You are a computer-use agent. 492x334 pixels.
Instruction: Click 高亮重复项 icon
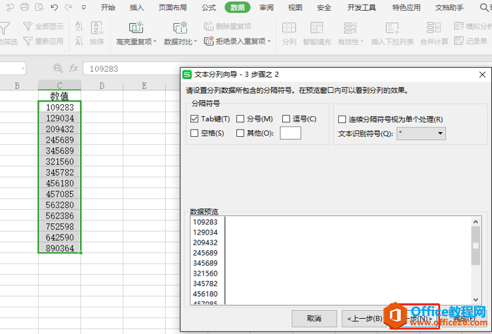coord(136,28)
